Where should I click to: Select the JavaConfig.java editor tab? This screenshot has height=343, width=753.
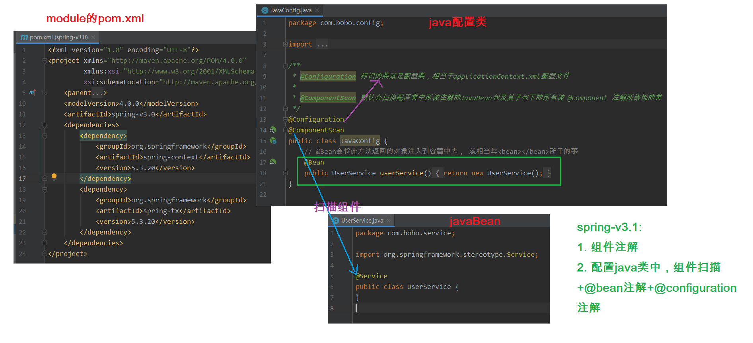[x=290, y=10]
